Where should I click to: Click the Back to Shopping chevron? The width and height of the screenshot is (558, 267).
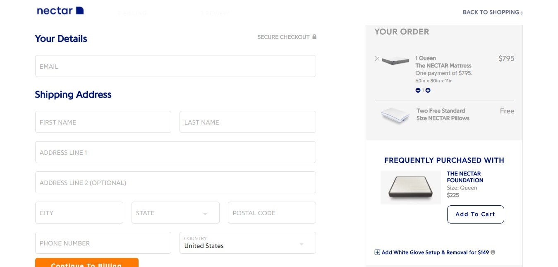point(522,13)
